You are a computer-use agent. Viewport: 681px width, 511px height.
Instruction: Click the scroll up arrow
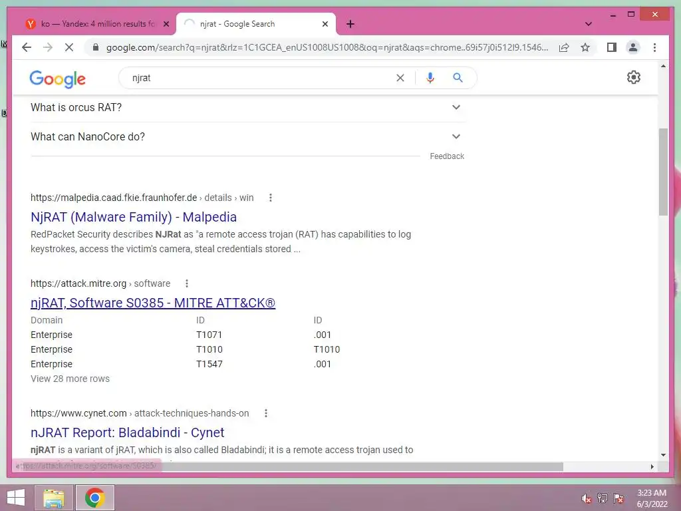tap(663, 67)
